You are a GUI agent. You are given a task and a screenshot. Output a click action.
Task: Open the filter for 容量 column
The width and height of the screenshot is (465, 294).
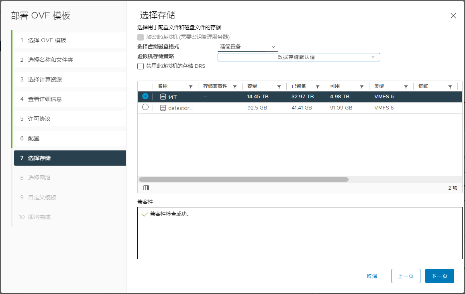pos(279,87)
